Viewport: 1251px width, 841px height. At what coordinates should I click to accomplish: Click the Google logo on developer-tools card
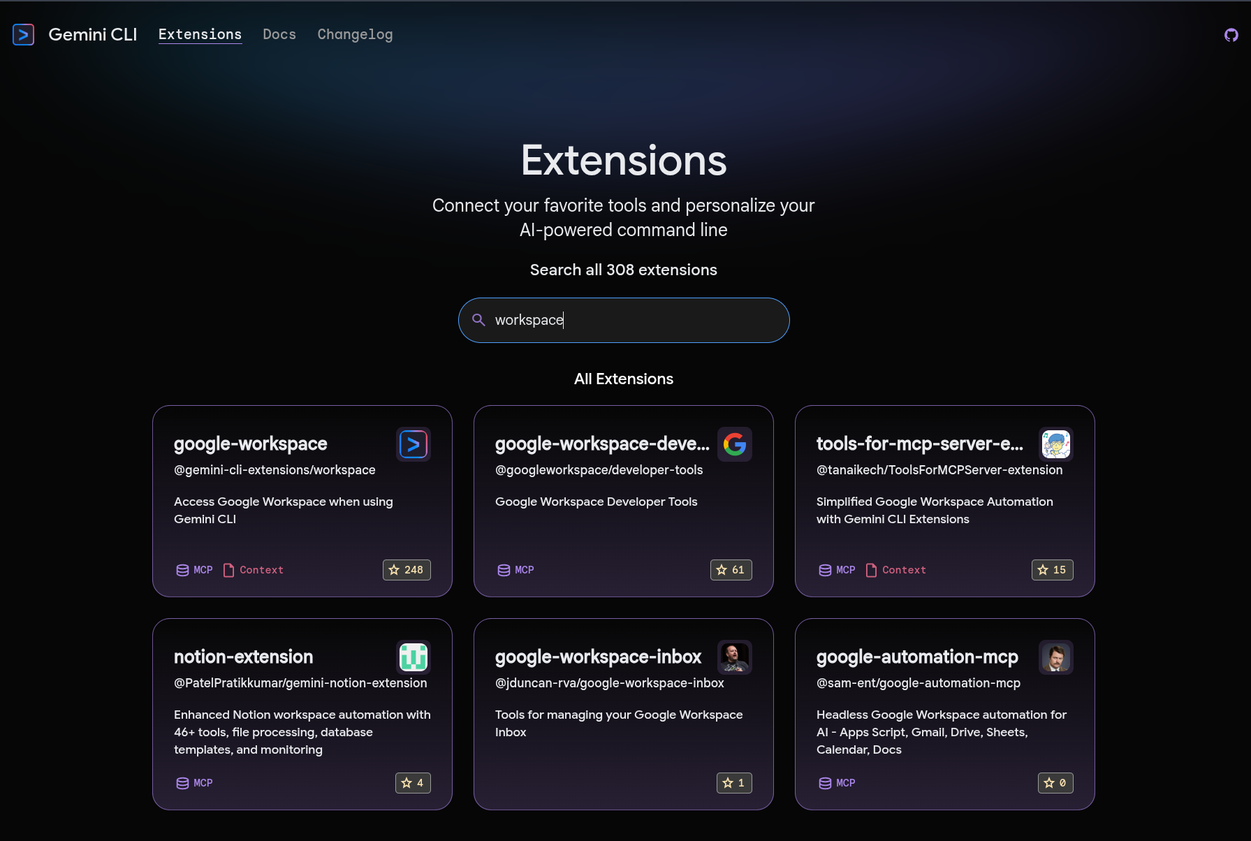[x=734, y=444]
